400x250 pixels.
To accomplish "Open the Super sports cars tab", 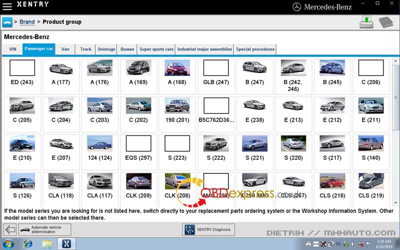I will tap(156, 49).
